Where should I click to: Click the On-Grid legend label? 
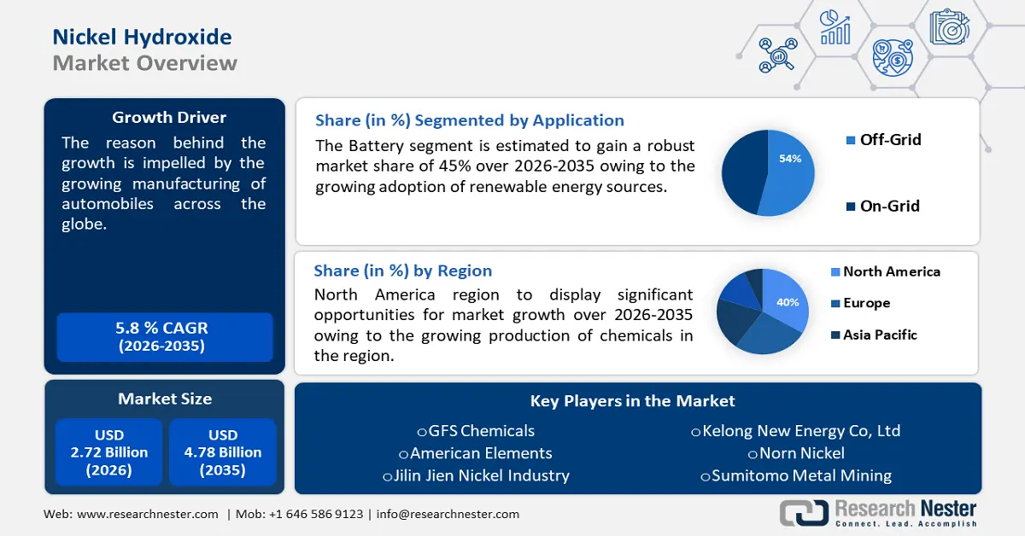pos(890,207)
